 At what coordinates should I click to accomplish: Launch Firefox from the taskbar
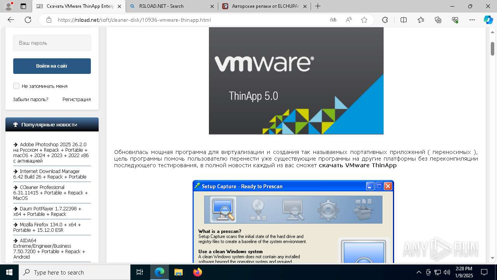197,272
